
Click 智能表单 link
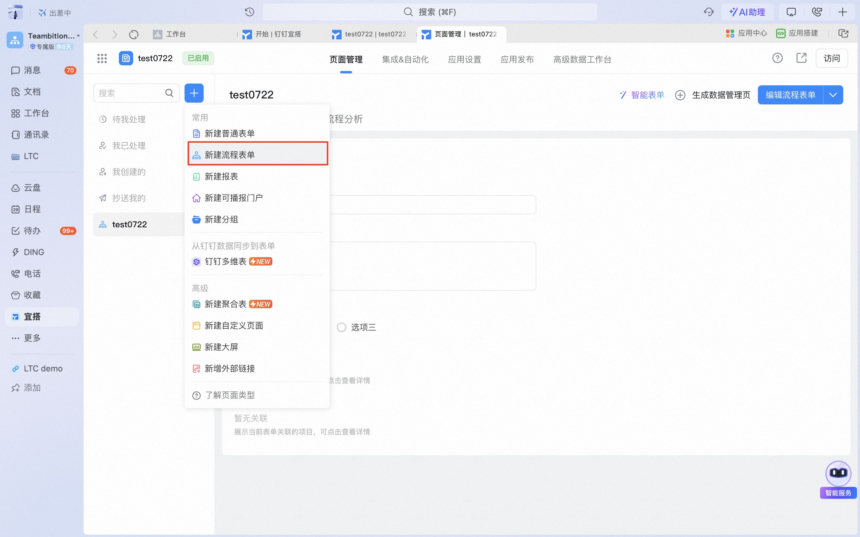641,95
